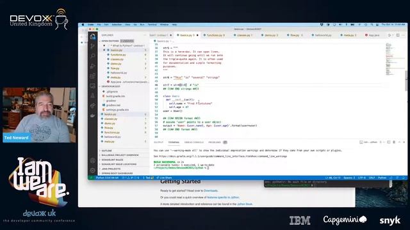Open the editor More Actions menu
This screenshot has width=410, height=230.
tap(404, 35)
